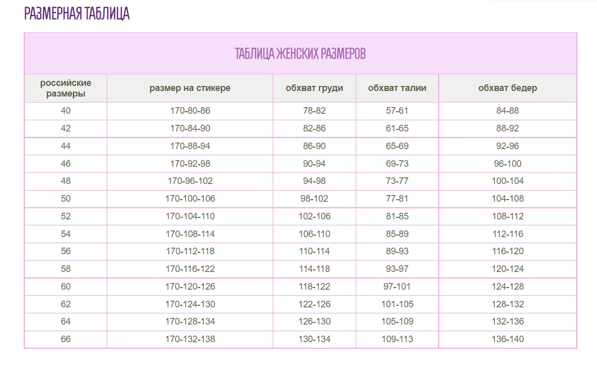
Task: Click waist value "97-101"
Action: (x=397, y=287)
